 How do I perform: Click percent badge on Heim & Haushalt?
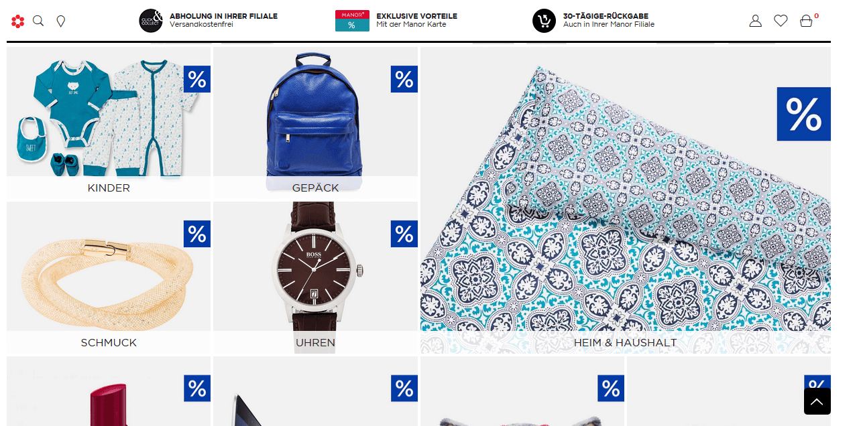[803, 115]
